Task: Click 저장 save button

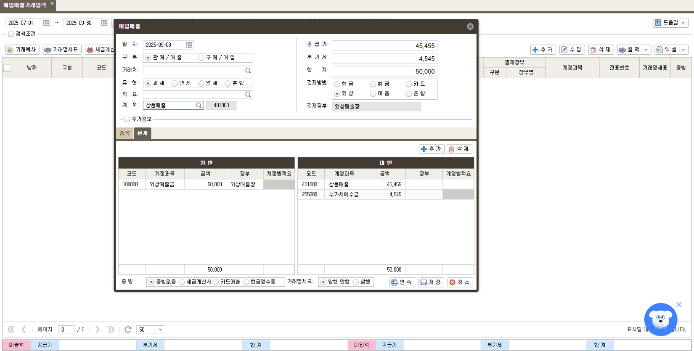Action: 431,282
